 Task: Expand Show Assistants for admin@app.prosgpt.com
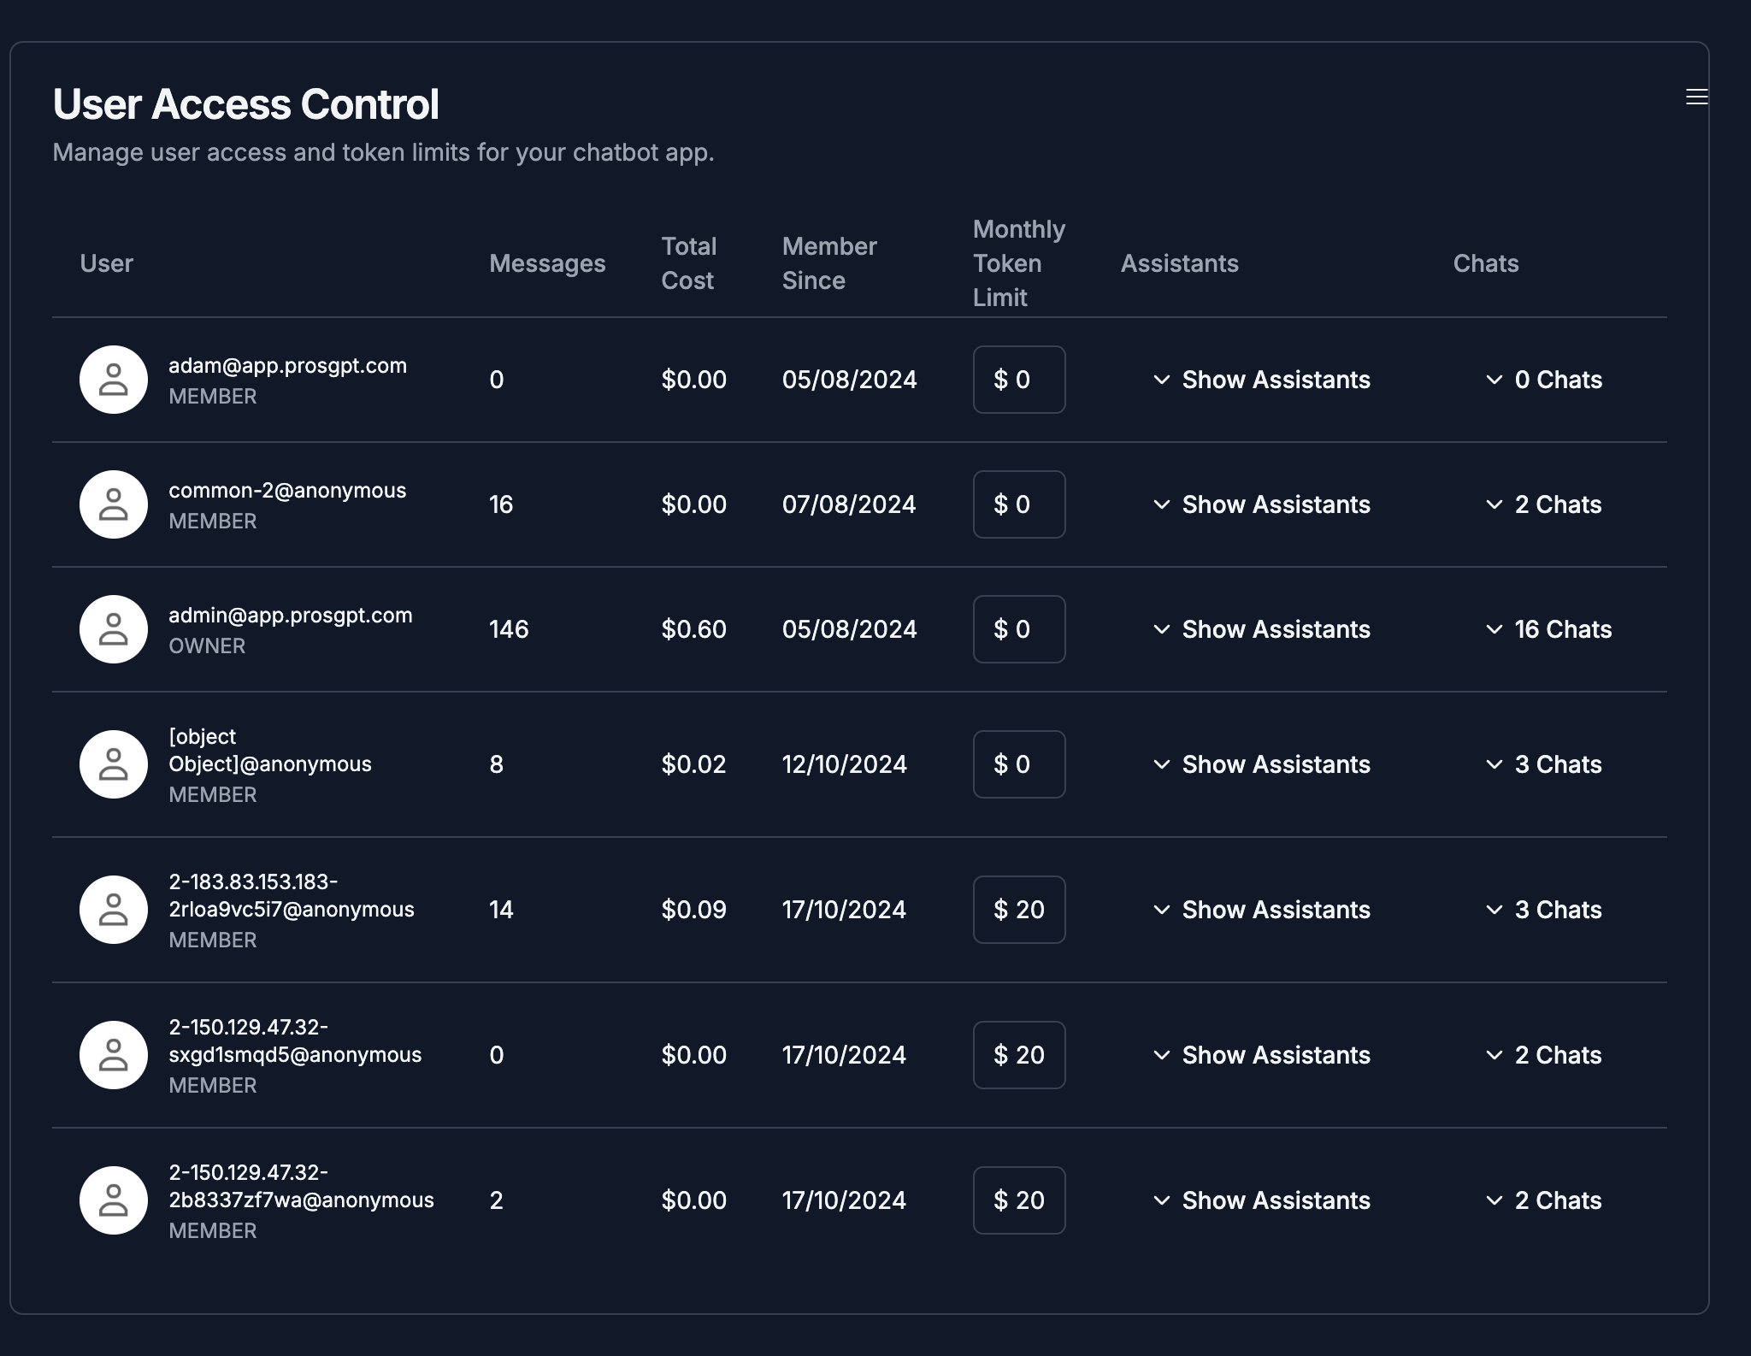point(1261,629)
